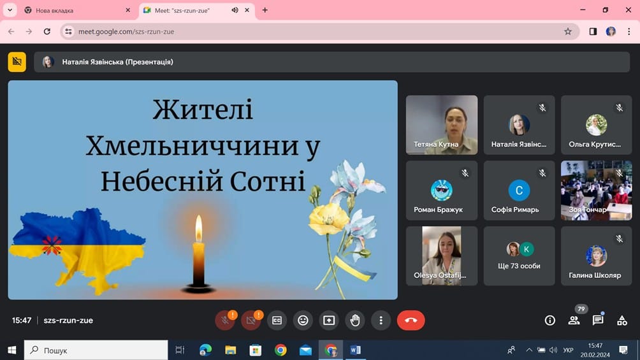
Task: Open File Explorer from the taskbar
Action: [x=231, y=350]
